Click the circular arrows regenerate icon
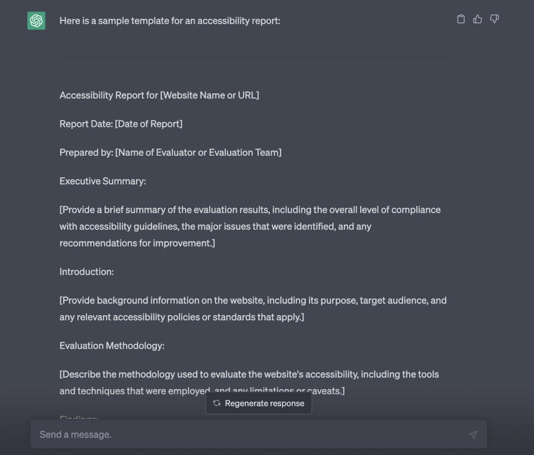This screenshot has height=455, width=534. (x=216, y=403)
